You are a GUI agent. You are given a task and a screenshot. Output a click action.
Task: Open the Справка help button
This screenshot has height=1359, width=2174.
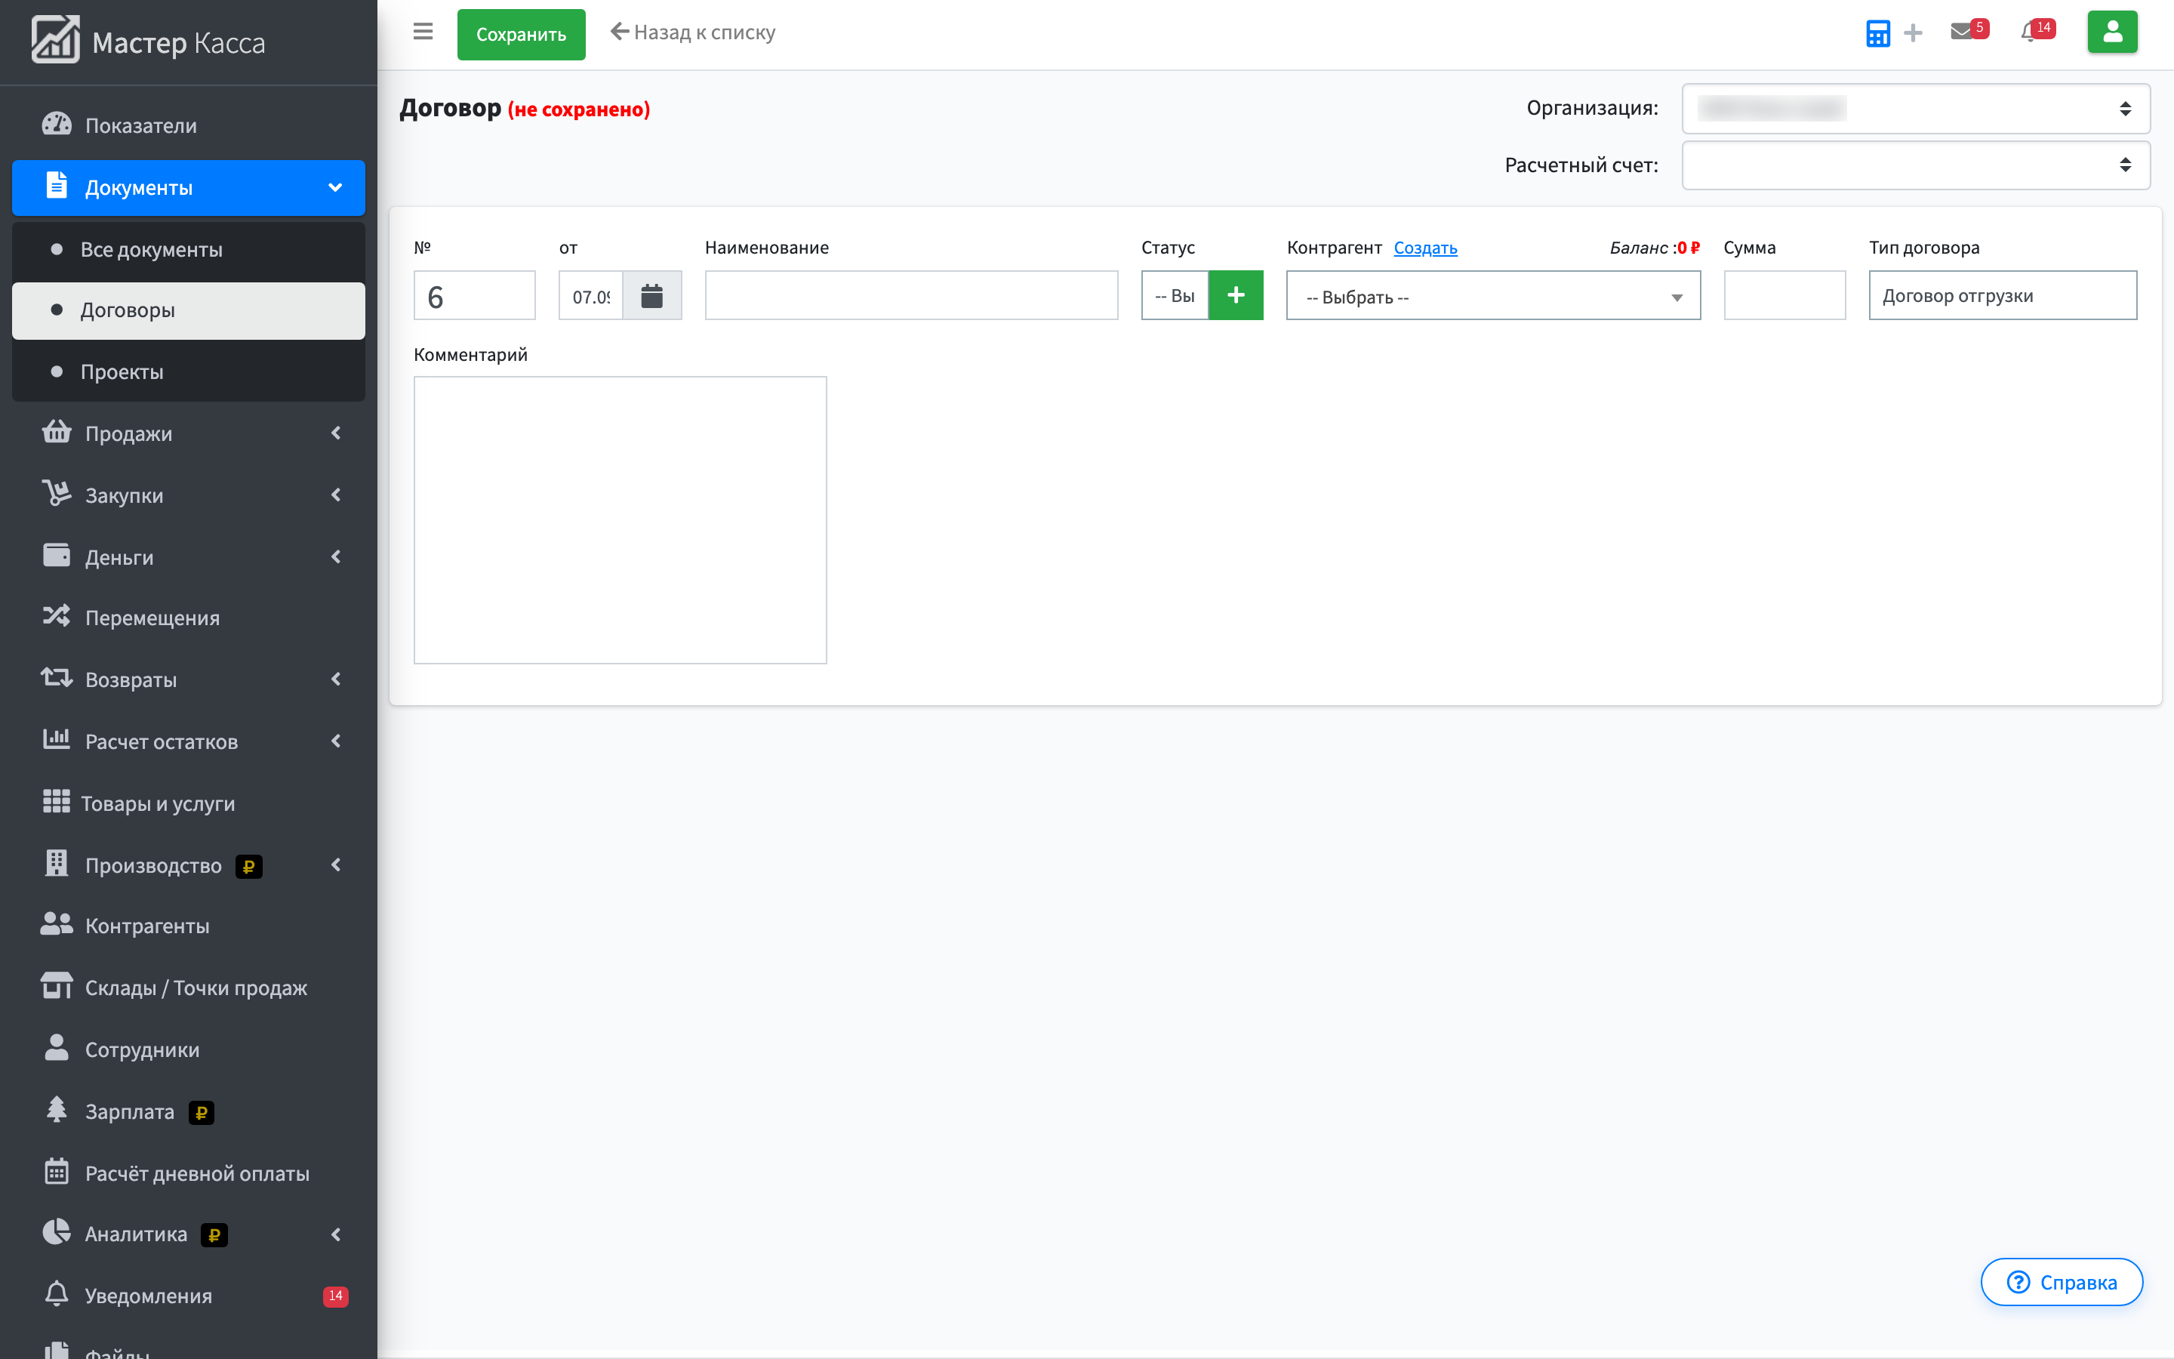coord(2061,1282)
